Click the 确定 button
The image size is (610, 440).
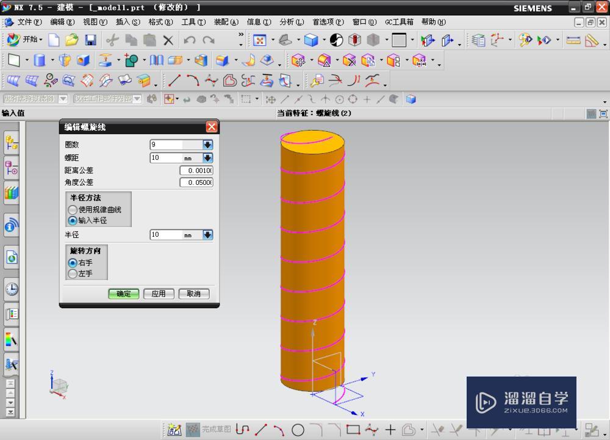coord(124,294)
